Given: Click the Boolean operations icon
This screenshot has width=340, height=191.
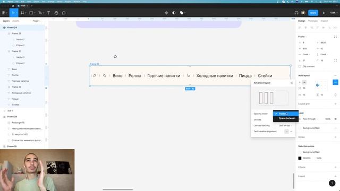Looking at the screenshot, I should coord(182,13).
